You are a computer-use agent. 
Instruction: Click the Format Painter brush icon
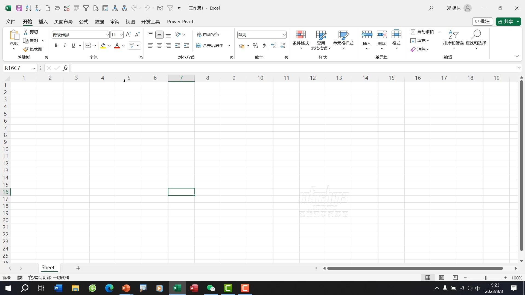[x=26, y=49]
